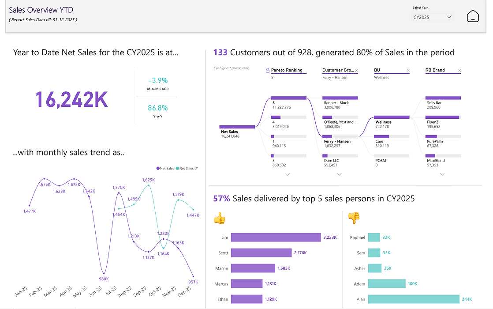Click Asher's sales bar
This screenshot has height=309, width=493.
(375, 268)
